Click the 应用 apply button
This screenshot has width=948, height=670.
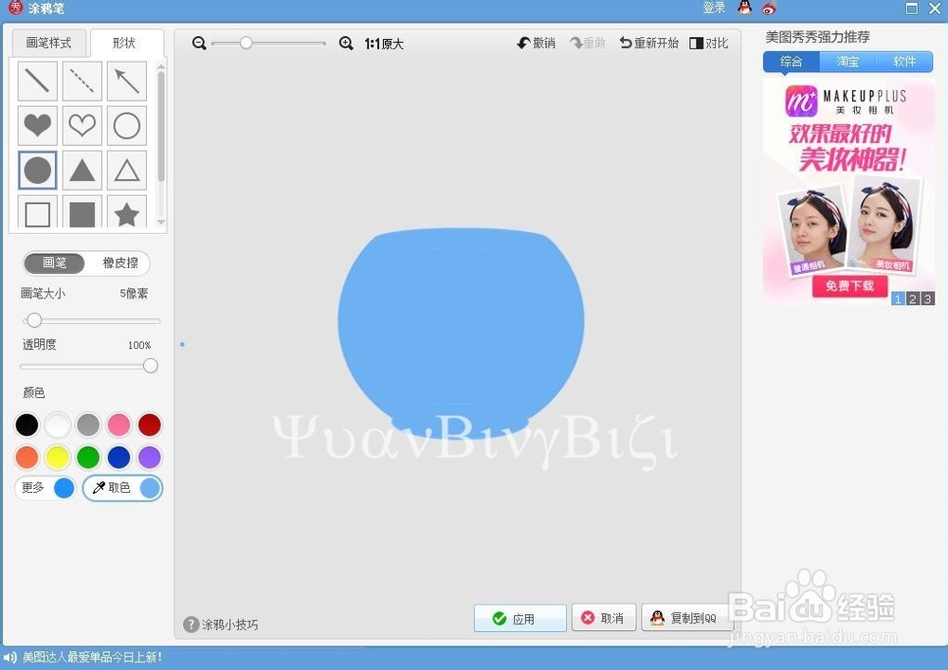coord(520,617)
